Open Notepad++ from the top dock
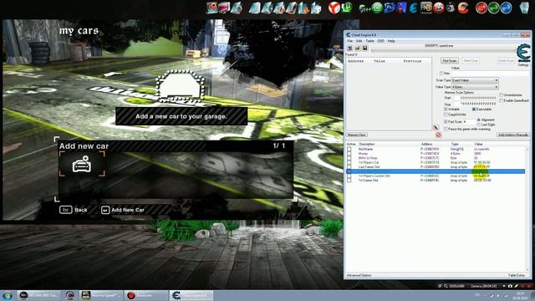The image size is (535, 301). [x=364, y=8]
